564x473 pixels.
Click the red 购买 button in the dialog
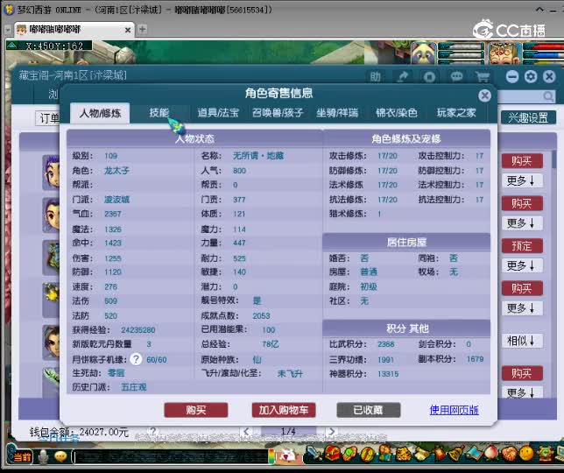pos(196,410)
